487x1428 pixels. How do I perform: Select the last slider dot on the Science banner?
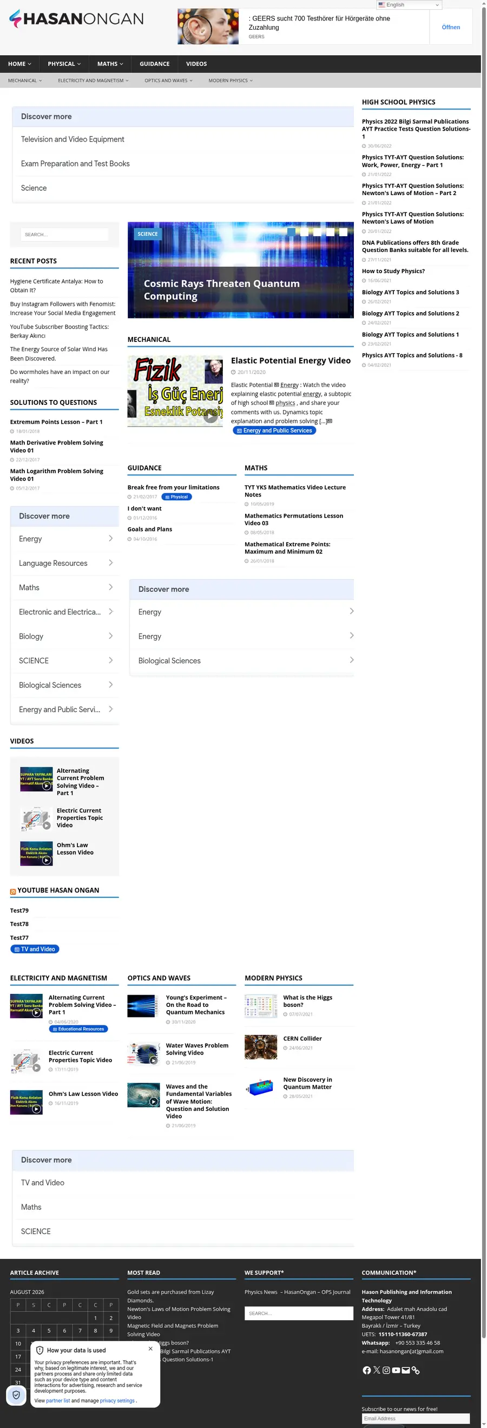[343, 232]
